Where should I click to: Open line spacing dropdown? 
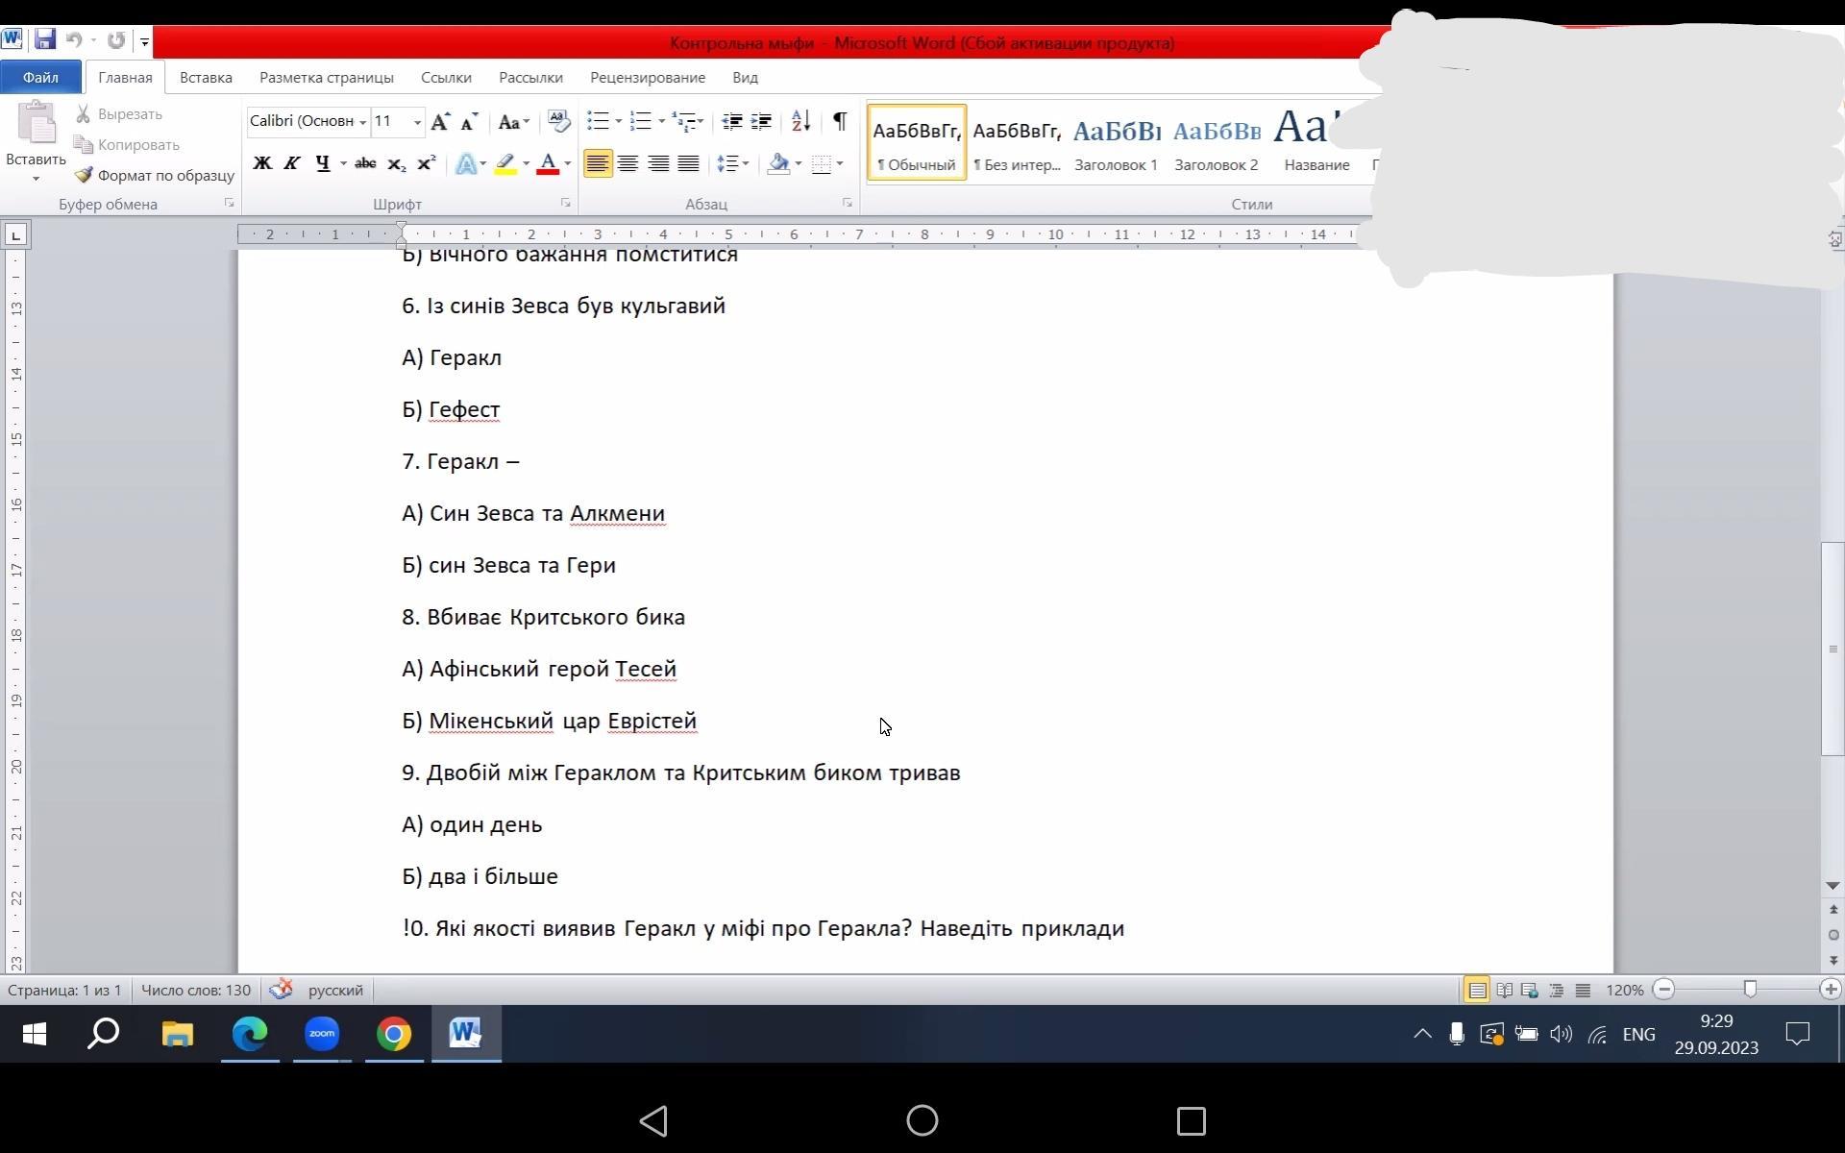[x=732, y=163]
